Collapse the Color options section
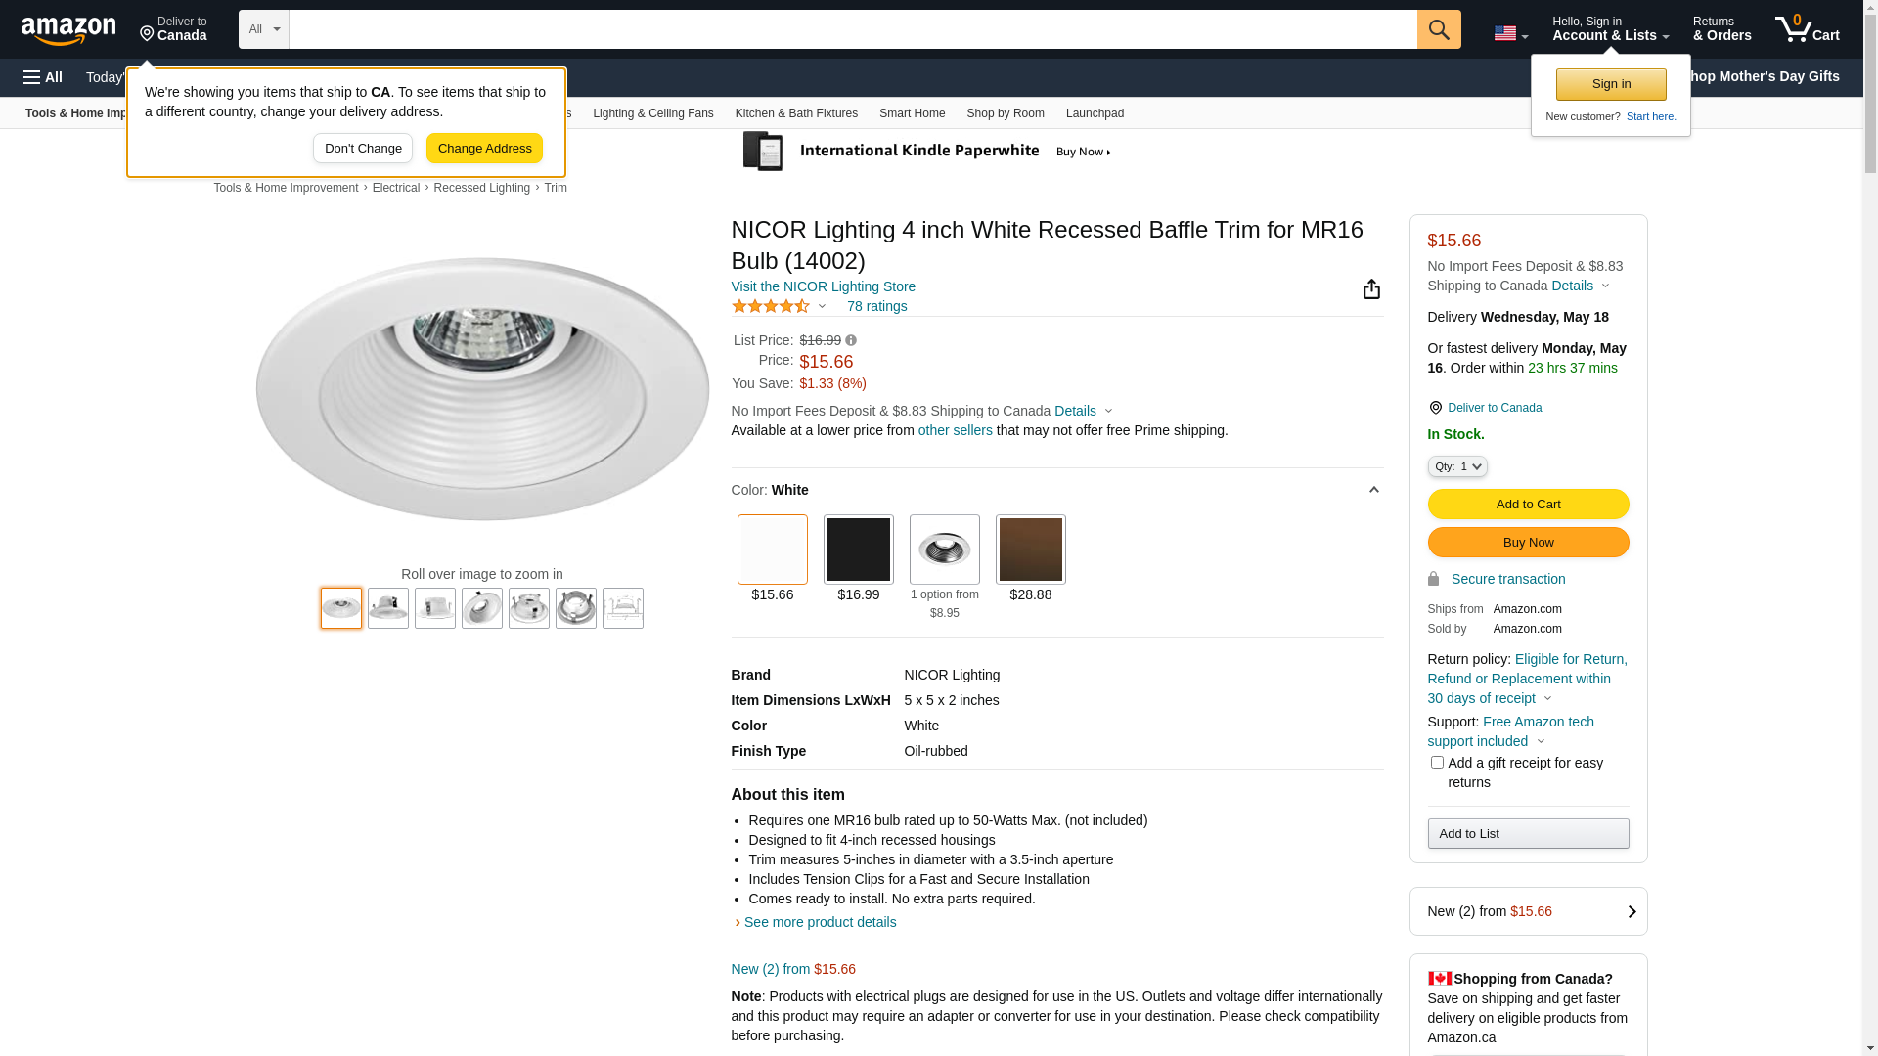The image size is (1878, 1056). pos(1373,490)
